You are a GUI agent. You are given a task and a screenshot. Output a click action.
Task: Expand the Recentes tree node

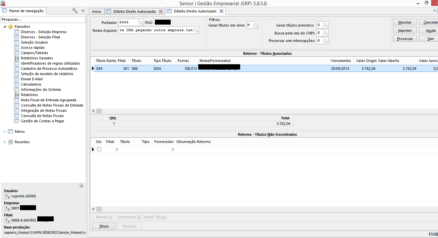[5, 142]
